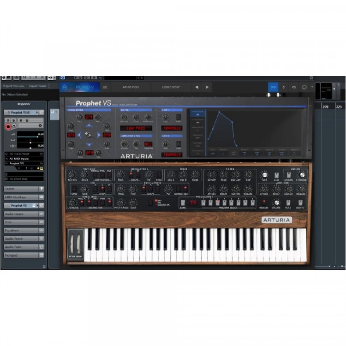
Task: Toggle the Legato switch
Action: pos(300,203)
